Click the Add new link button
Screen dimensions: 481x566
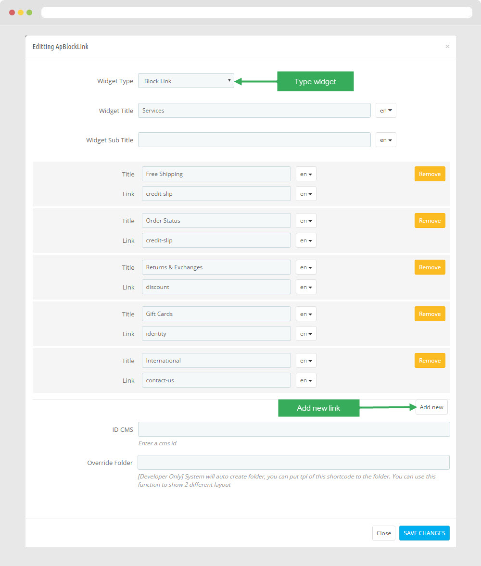[431, 407]
